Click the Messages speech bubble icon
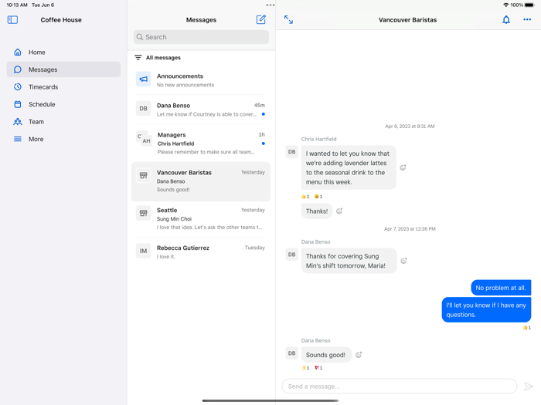The height and width of the screenshot is (405, 541). coord(18,69)
